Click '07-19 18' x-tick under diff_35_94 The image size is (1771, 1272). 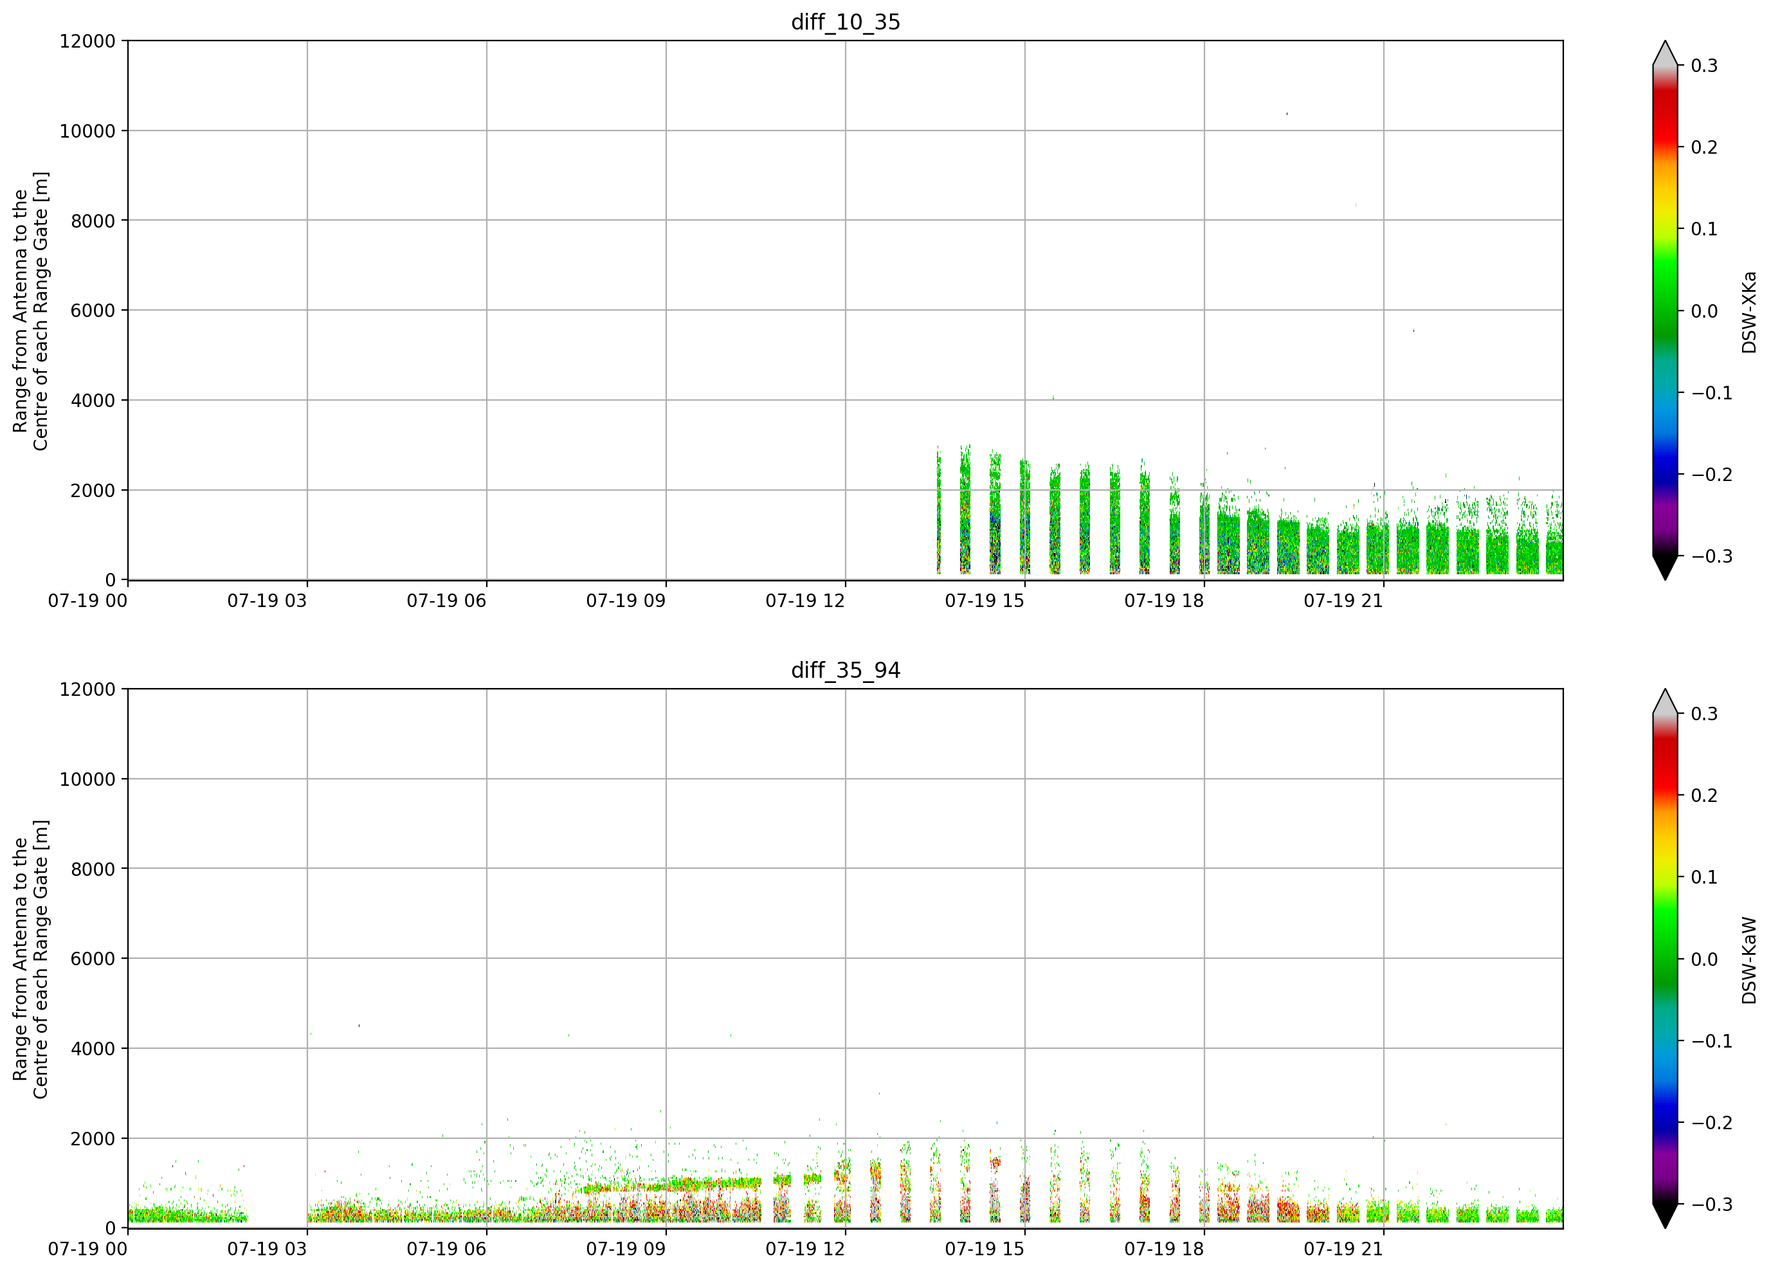point(1164,1249)
